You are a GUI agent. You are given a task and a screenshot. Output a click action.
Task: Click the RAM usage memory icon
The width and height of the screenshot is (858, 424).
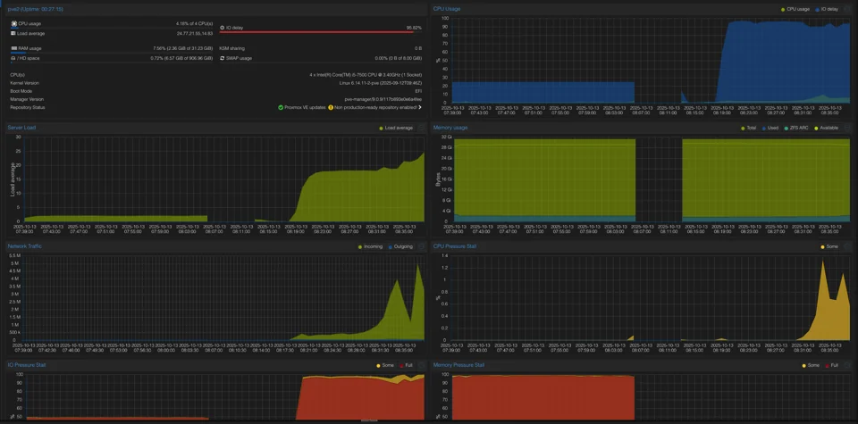pos(13,48)
